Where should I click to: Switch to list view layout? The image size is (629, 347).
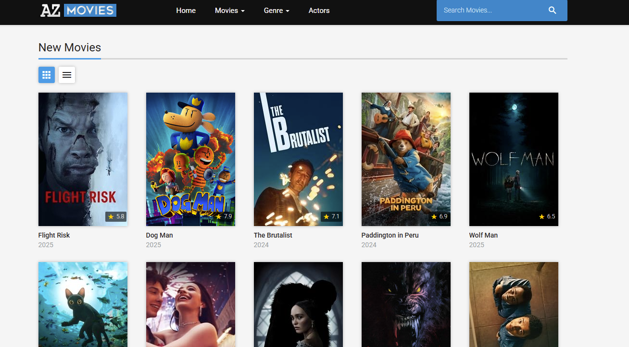pos(67,75)
